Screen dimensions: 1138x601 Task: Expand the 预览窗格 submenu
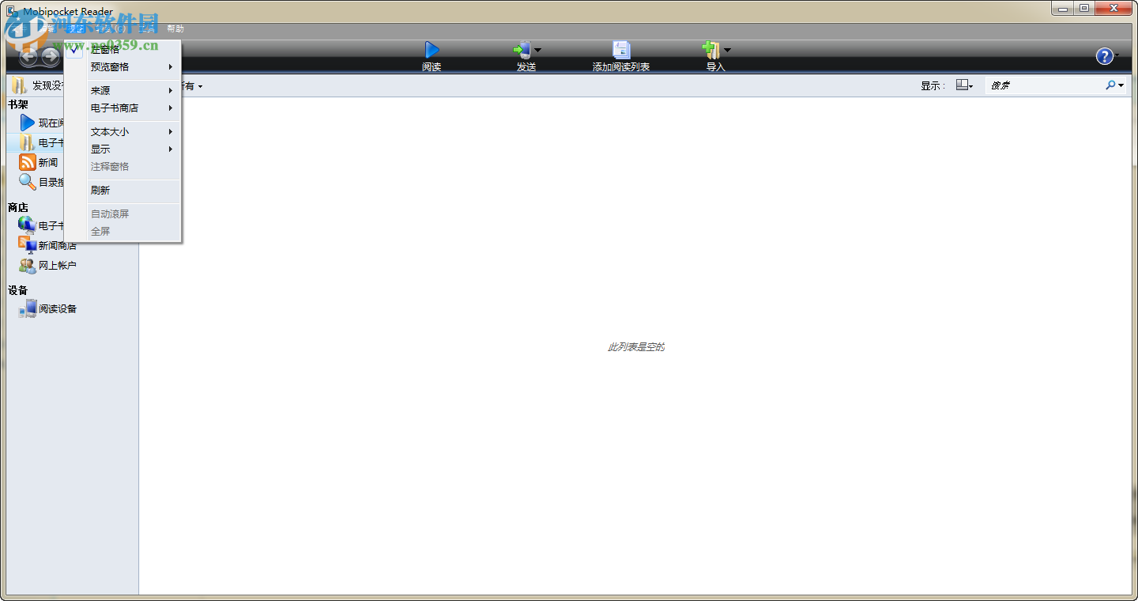123,67
